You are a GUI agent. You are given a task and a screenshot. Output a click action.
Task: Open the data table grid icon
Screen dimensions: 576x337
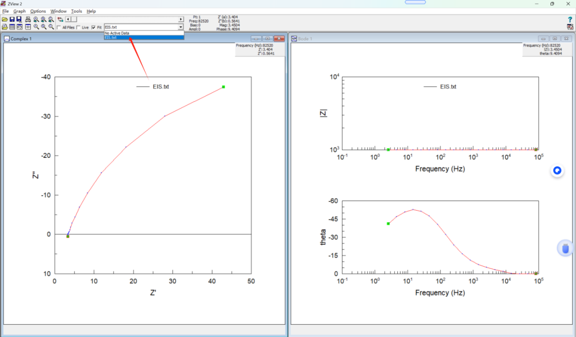pyautogui.click(x=12, y=27)
